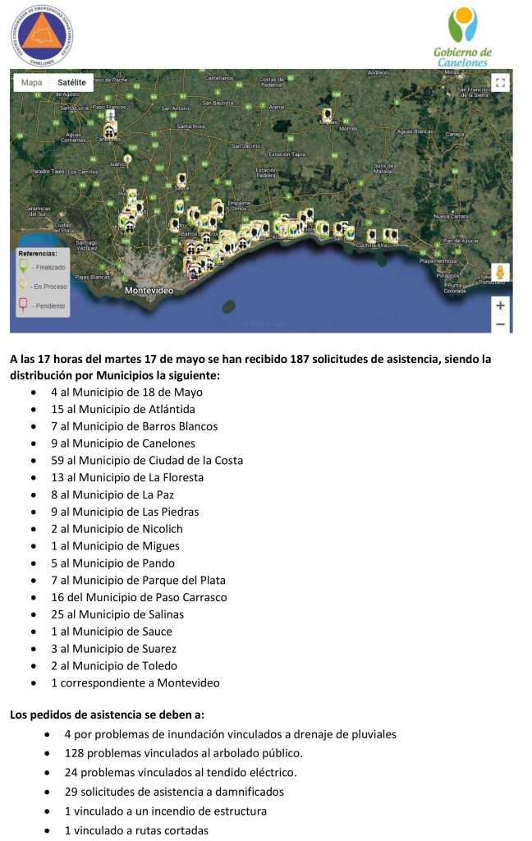Select line '25 al Municipio de Salinas'

click(117, 614)
